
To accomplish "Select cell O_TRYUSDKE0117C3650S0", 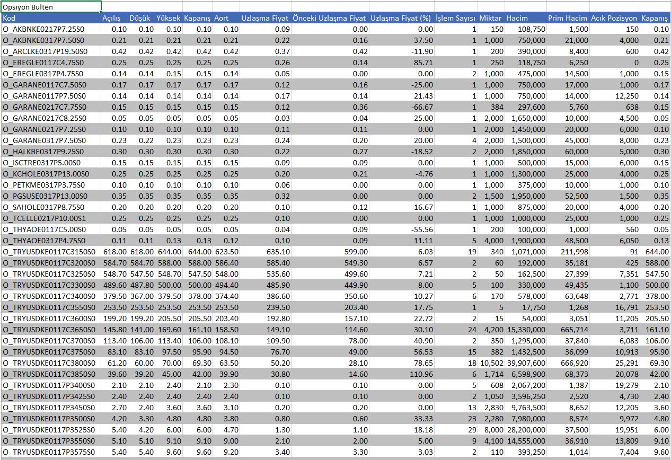I will [x=51, y=330].
